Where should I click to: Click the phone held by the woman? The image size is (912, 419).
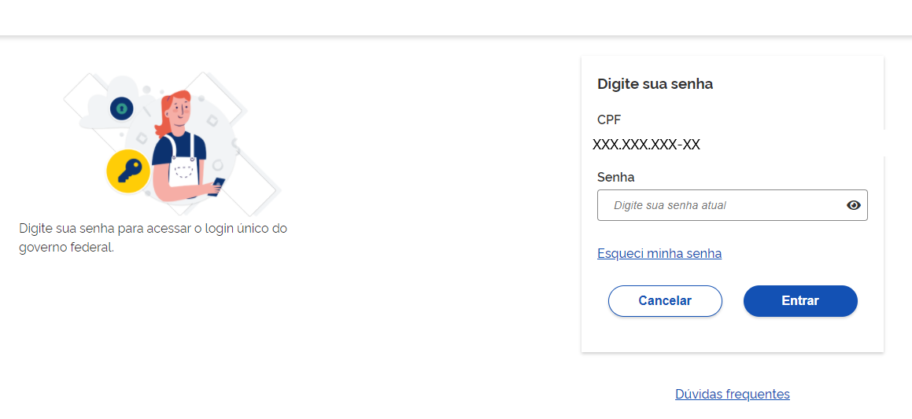[218, 186]
